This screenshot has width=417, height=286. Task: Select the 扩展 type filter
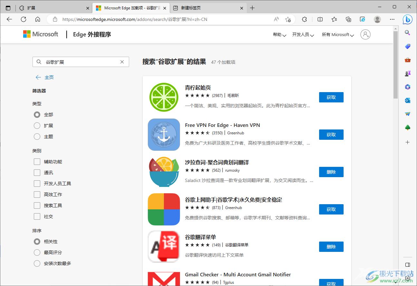click(37, 125)
